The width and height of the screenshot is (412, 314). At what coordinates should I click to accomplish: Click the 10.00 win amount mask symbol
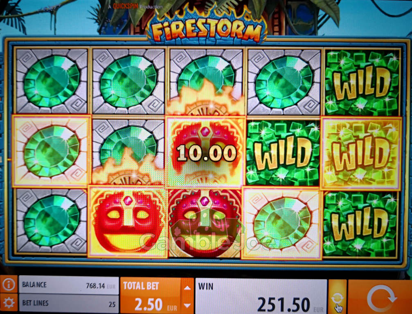pyautogui.click(x=206, y=152)
